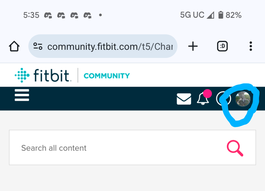
Task: Tap the leftmost Discord notification icon
Action: (48, 15)
